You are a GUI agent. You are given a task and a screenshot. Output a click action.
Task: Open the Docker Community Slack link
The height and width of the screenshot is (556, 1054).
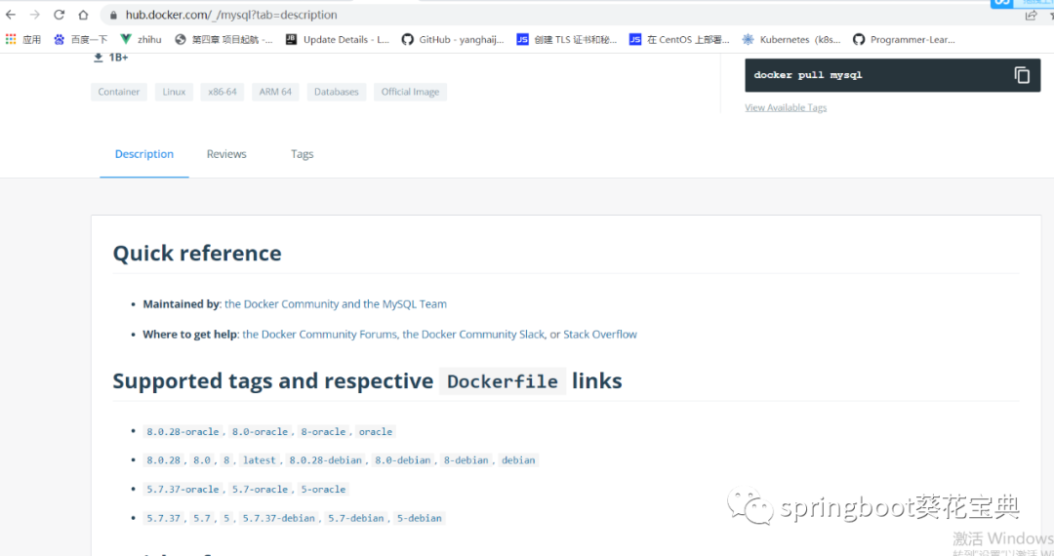tap(474, 335)
